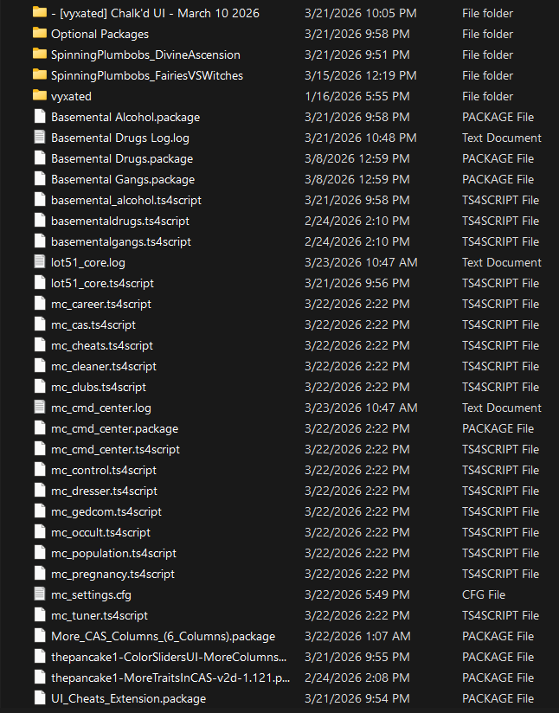The image size is (559, 713).
Task: Select date 2/24/2026 2:08 PM of MoreTraitsInCAS
Action: pyautogui.click(x=357, y=678)
